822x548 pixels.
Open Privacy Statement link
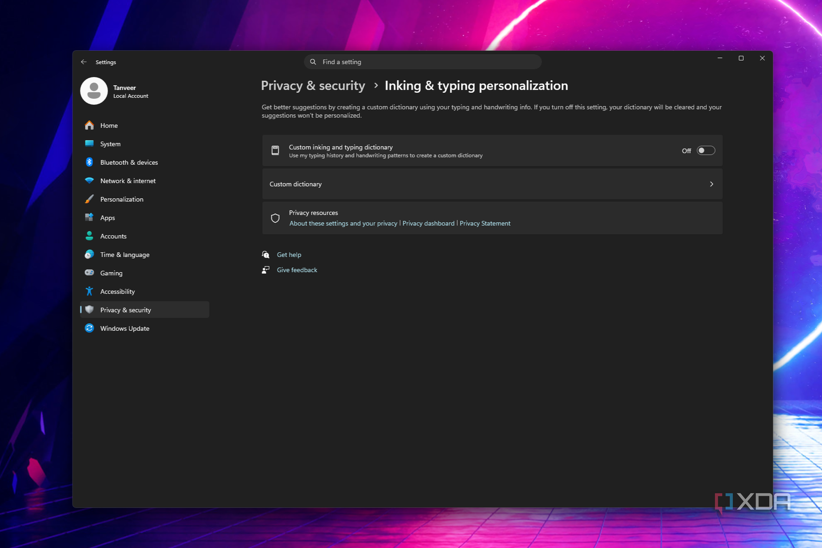coord(485,223)
